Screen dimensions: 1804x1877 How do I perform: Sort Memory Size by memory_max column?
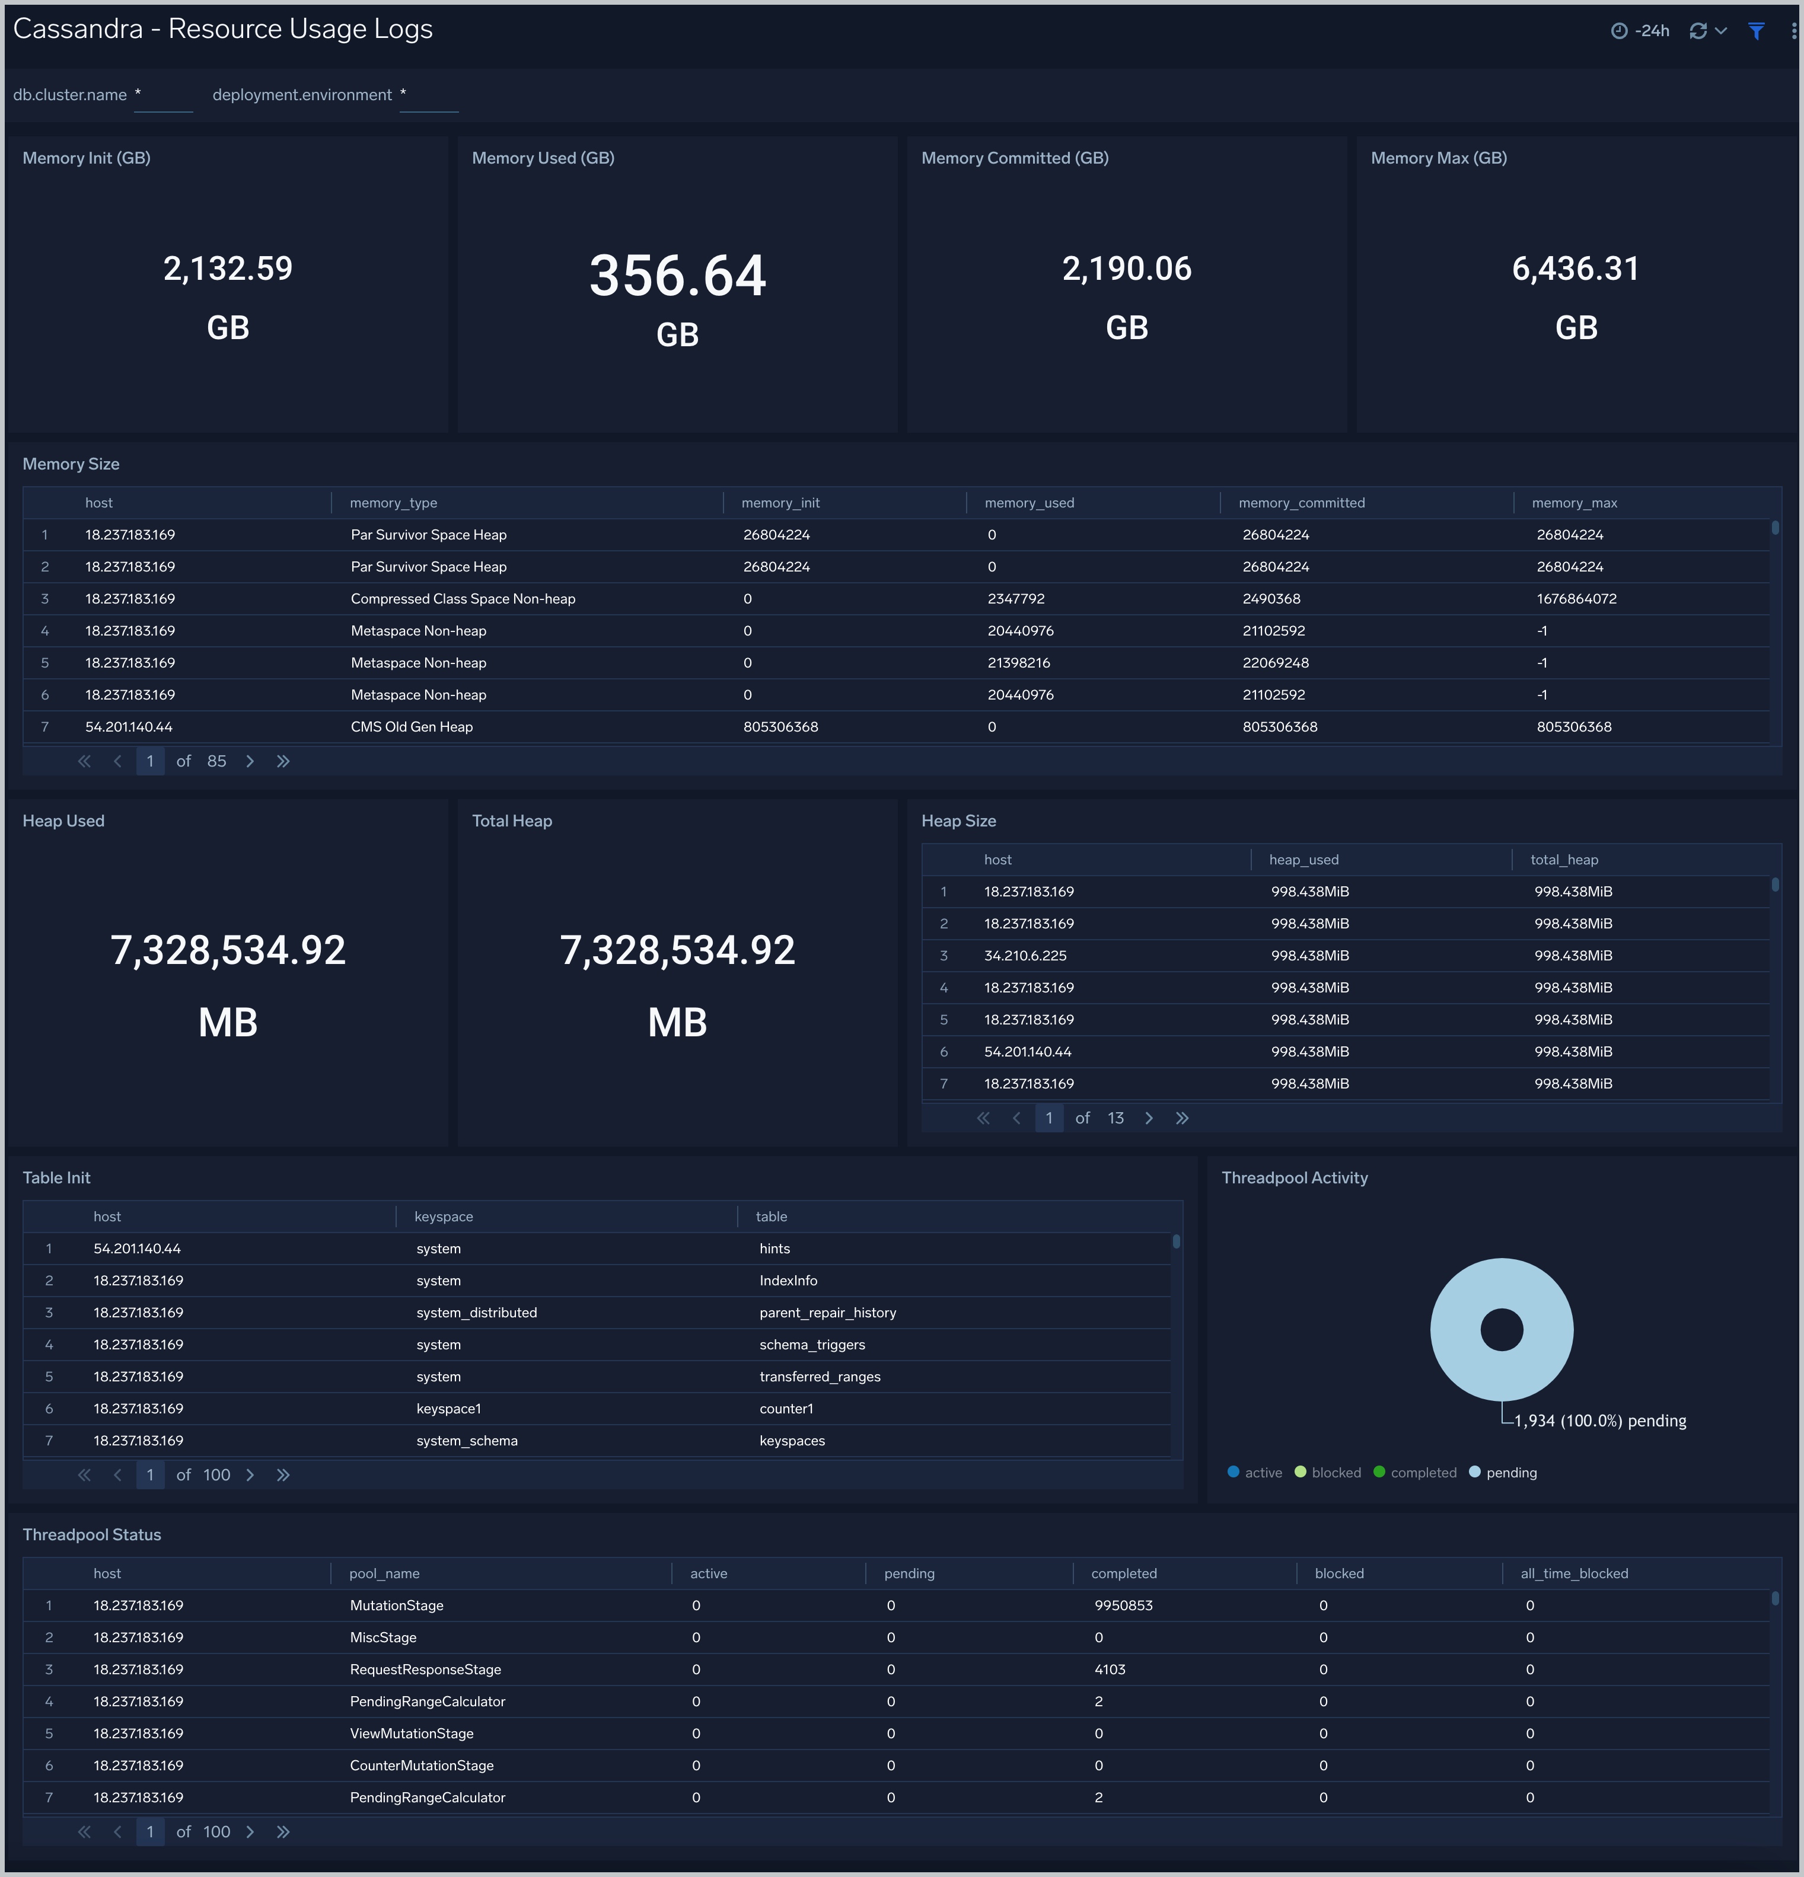1575,503
